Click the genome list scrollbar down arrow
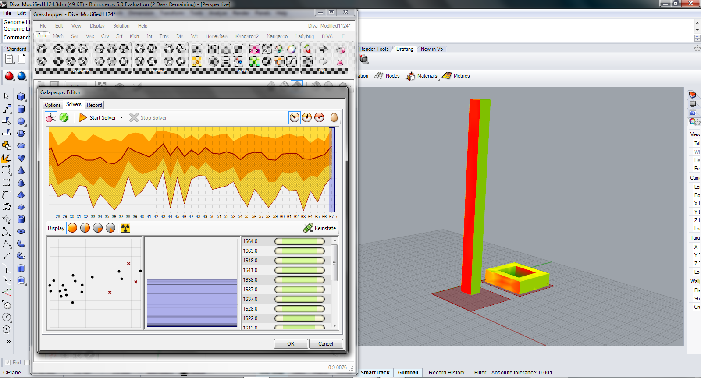This screenshot has height=378, width=701. coord(334,326)
